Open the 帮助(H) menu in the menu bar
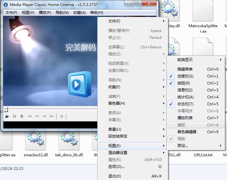Image resolution: width=227 pixels, height=180 pixels. 97,13
